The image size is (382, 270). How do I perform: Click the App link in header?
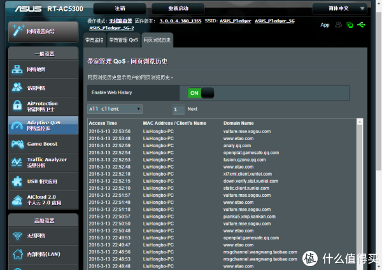point(325,25)
